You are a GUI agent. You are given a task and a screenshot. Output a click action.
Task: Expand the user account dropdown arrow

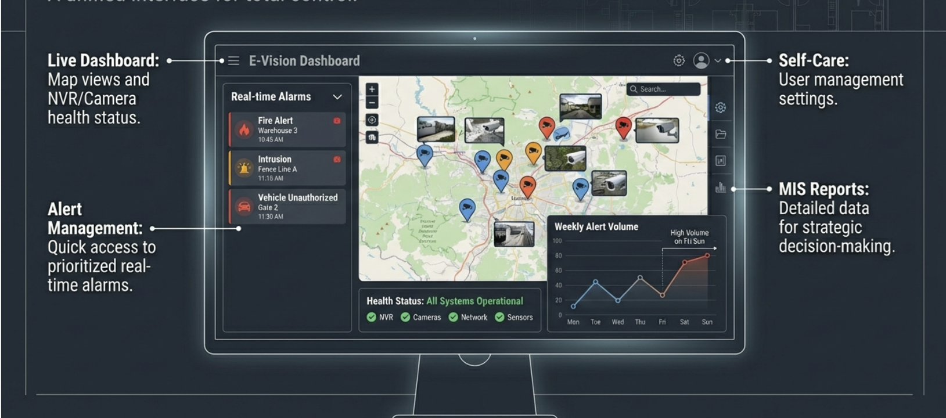click(718, 60)
